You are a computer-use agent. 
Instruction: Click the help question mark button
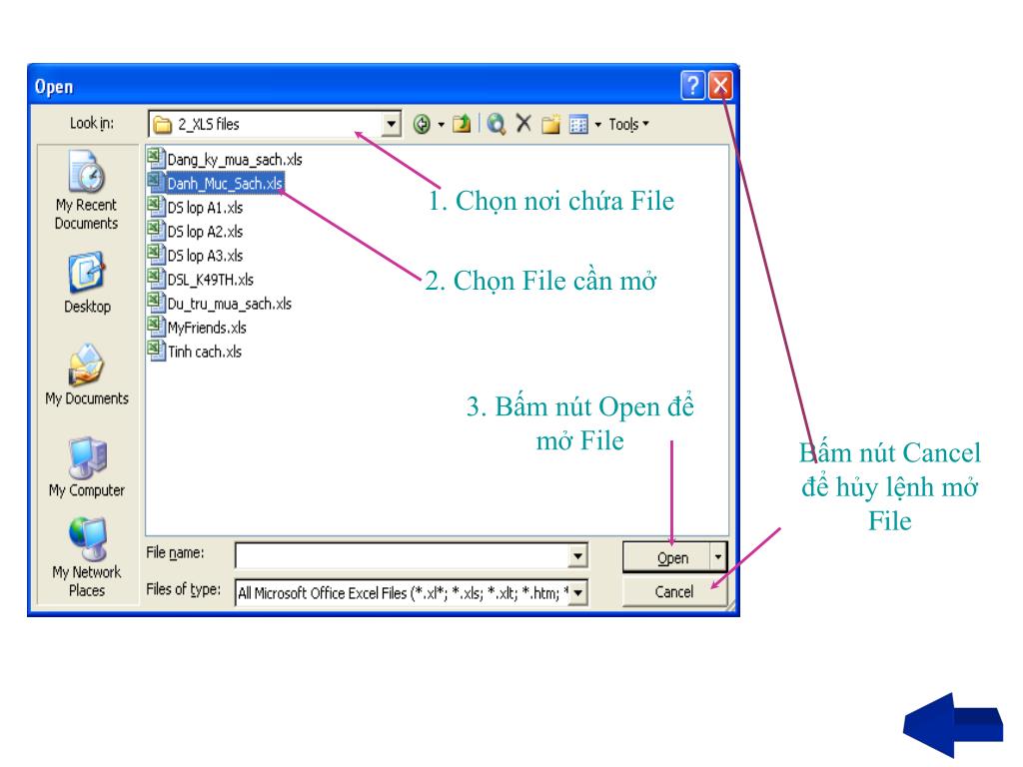click(693, 86)
